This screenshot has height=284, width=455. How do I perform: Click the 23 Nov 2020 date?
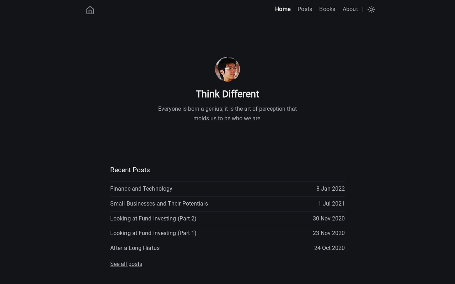[x=328, y=233]
